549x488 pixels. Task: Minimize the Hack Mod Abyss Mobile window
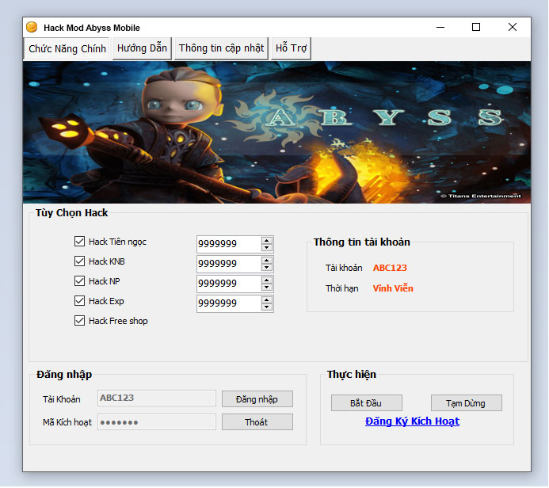[440, 27]
